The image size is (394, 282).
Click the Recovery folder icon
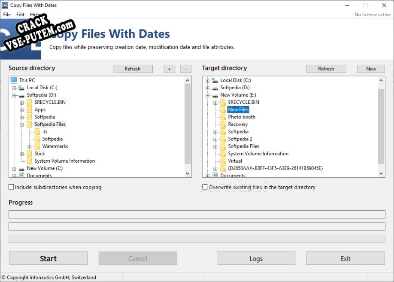[223, 124]
